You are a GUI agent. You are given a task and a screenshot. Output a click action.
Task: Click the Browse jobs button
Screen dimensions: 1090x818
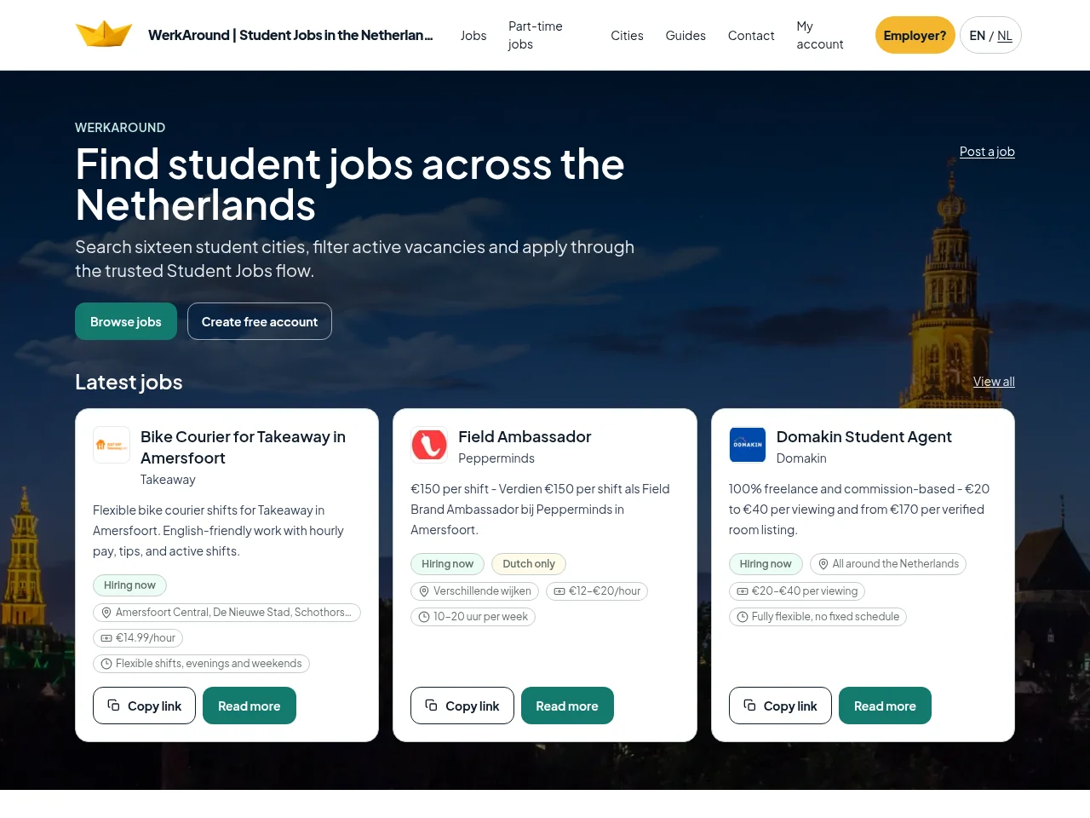point(126,321)
